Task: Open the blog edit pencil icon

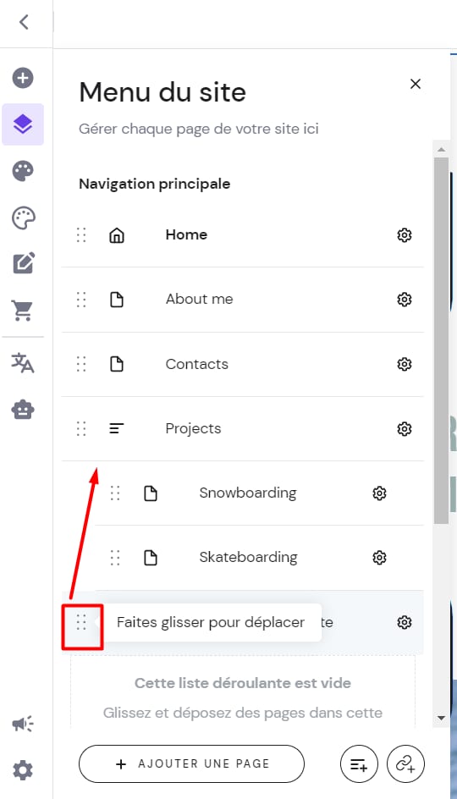Action: [24, 263]
